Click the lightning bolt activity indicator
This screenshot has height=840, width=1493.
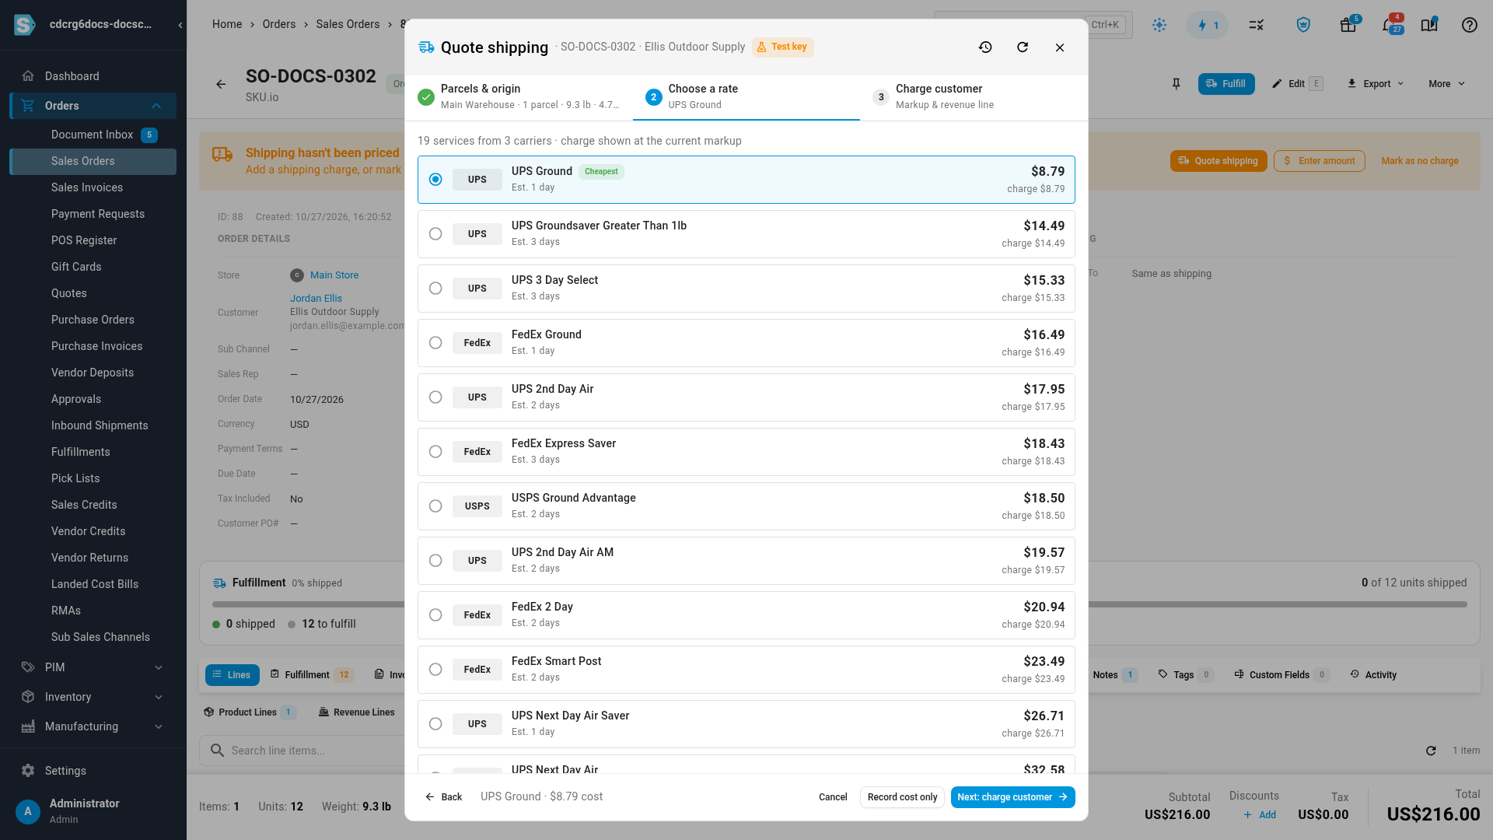point(1208,25)
